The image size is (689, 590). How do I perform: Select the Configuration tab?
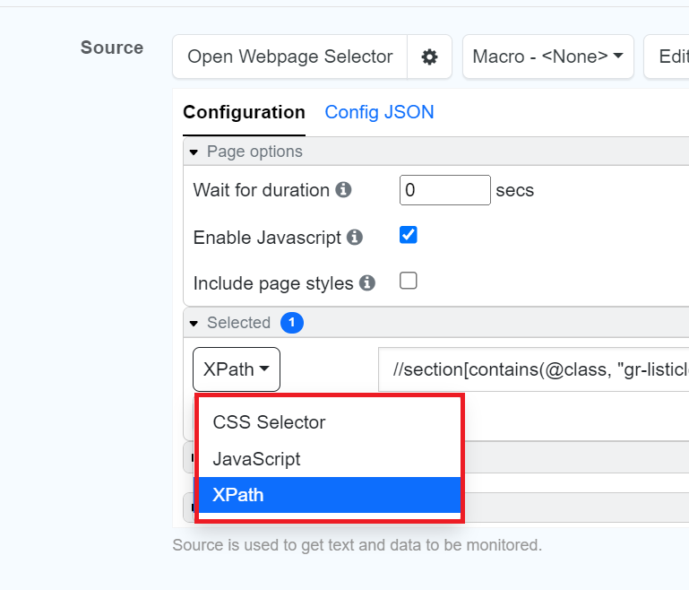244,112
